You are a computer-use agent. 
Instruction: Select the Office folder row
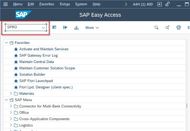pyautogui.click(x=95, y=112)
